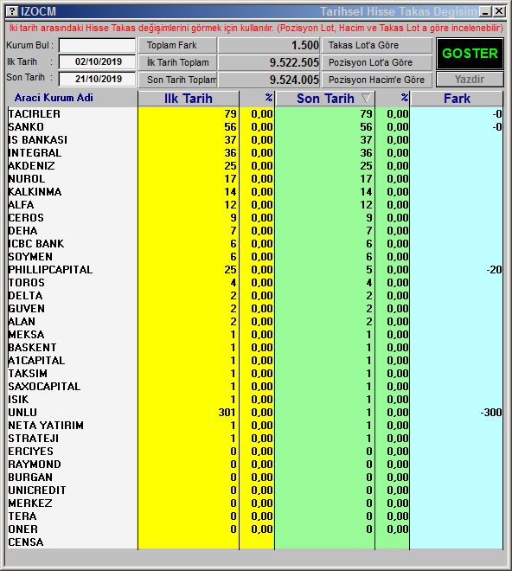Click the Son Tarih Toplam label
The image size is (512, 571).
[177, 80]
